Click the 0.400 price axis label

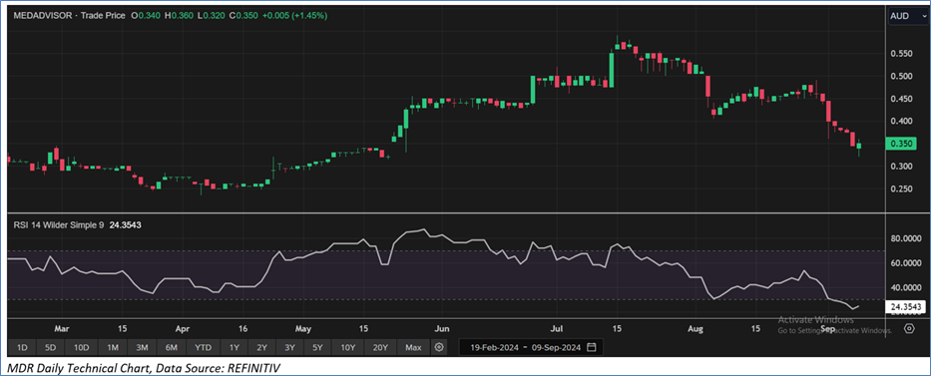900,122
